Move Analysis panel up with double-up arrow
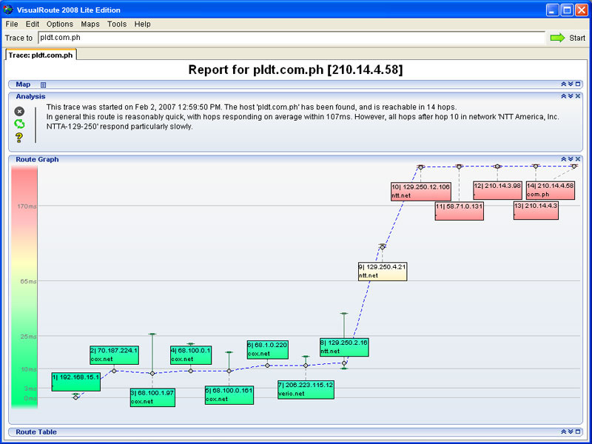 [x=564, y=96]
